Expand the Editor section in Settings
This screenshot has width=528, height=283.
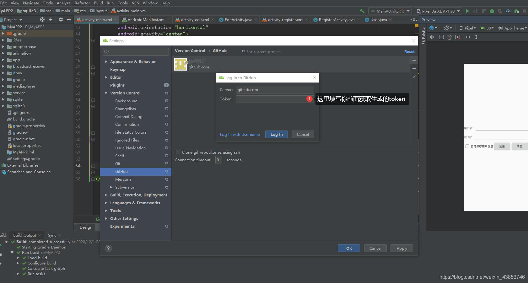tap(106, 77)
